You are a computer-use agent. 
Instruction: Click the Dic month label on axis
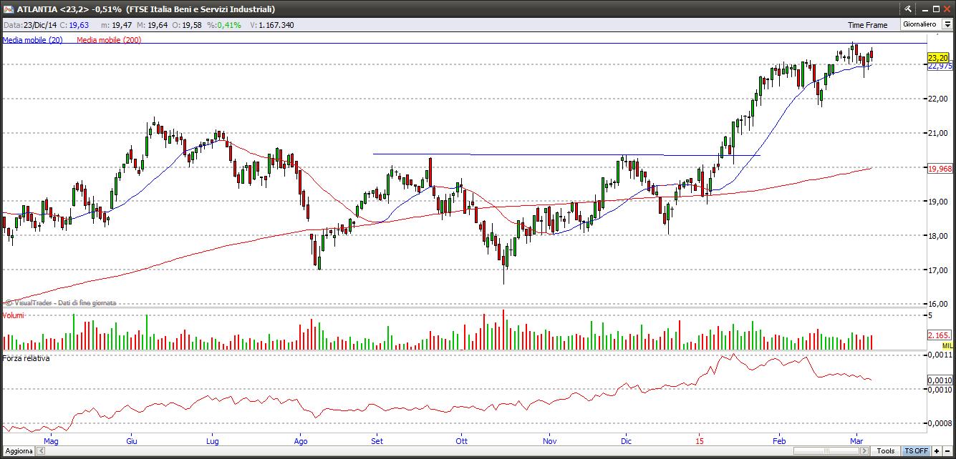626,441
